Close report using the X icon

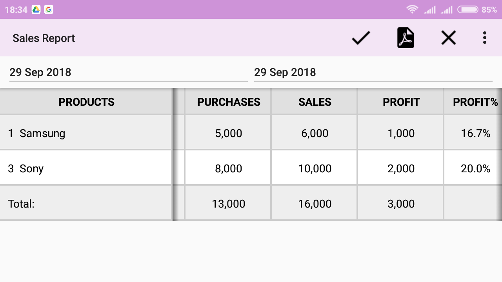[x=448, y=38]
